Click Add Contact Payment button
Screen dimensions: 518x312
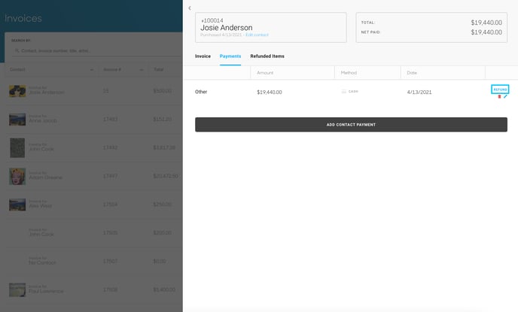(351, 125)
